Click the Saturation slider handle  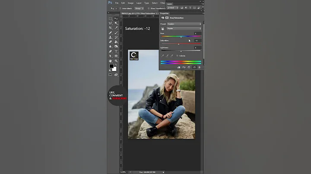pyautogui.click(x=178, y=44)
